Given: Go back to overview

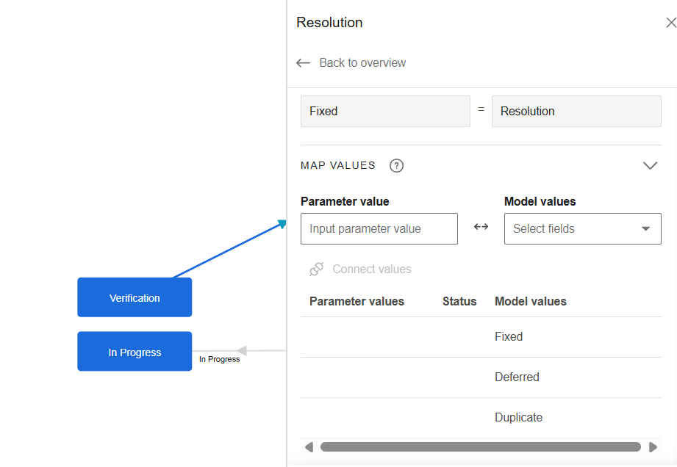Looking at the screenshot, I should click(x=351, y=63).
